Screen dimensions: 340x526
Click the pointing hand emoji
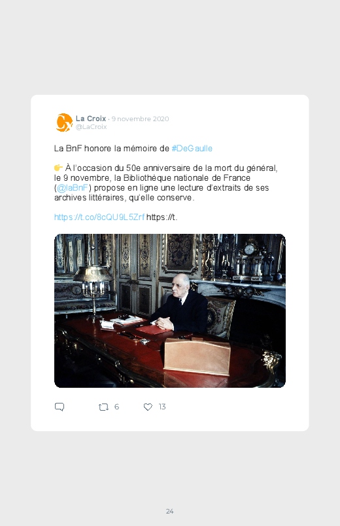(58, 168)
